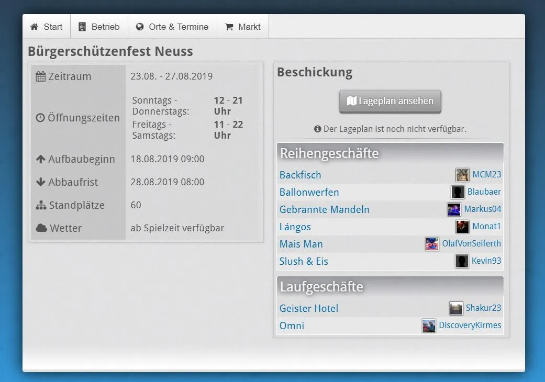Click the down arrow icon at Abbaufrist
The height and width of the screenshot is (382, 545).
pos(41,182)
